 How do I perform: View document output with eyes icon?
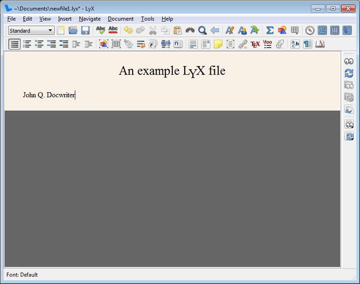[x=349, y=61]
